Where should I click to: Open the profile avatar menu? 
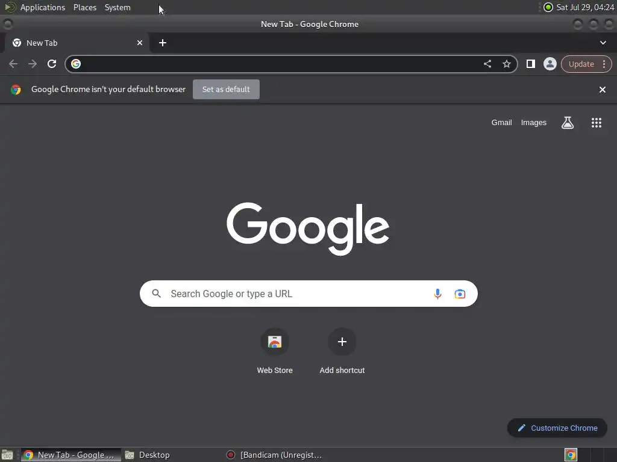(550, 64)
